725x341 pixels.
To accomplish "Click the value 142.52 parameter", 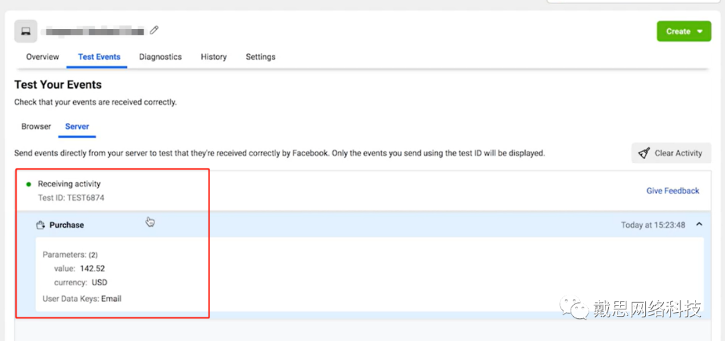I will click(x=79, y=269).
